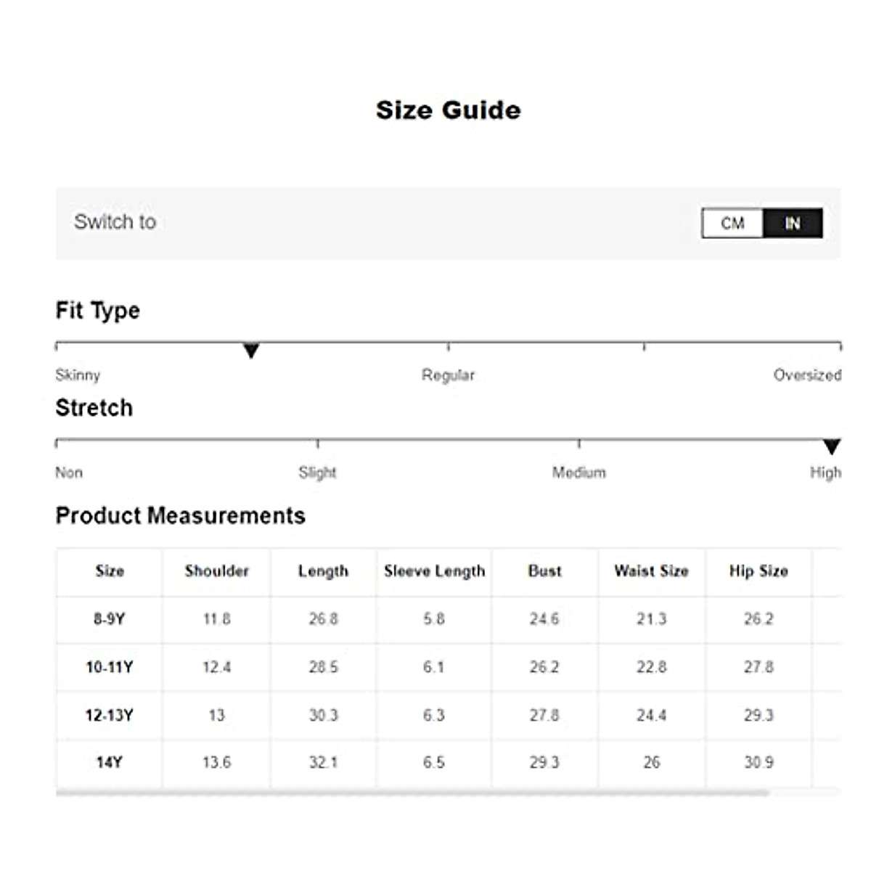Viewport: 871px width, 871px height.
Task: Click the Non stretch label
Action: click(x=69, y=473)
